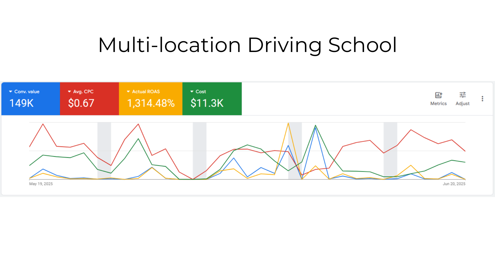This screenshot has height=278, width=495.
Task: Select the yellow Actual ROAS card header
Action: coord(146,91)
